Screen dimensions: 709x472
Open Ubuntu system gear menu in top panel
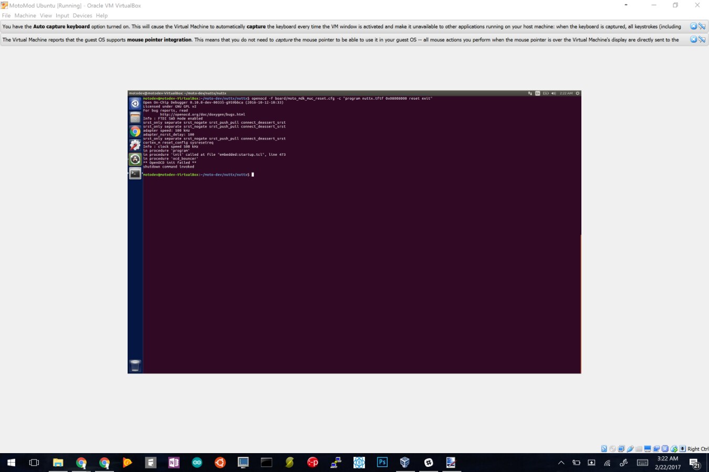pyautogui.click(x=577, y=93)
